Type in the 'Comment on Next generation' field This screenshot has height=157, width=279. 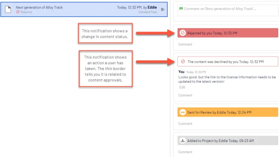(228, 10)
